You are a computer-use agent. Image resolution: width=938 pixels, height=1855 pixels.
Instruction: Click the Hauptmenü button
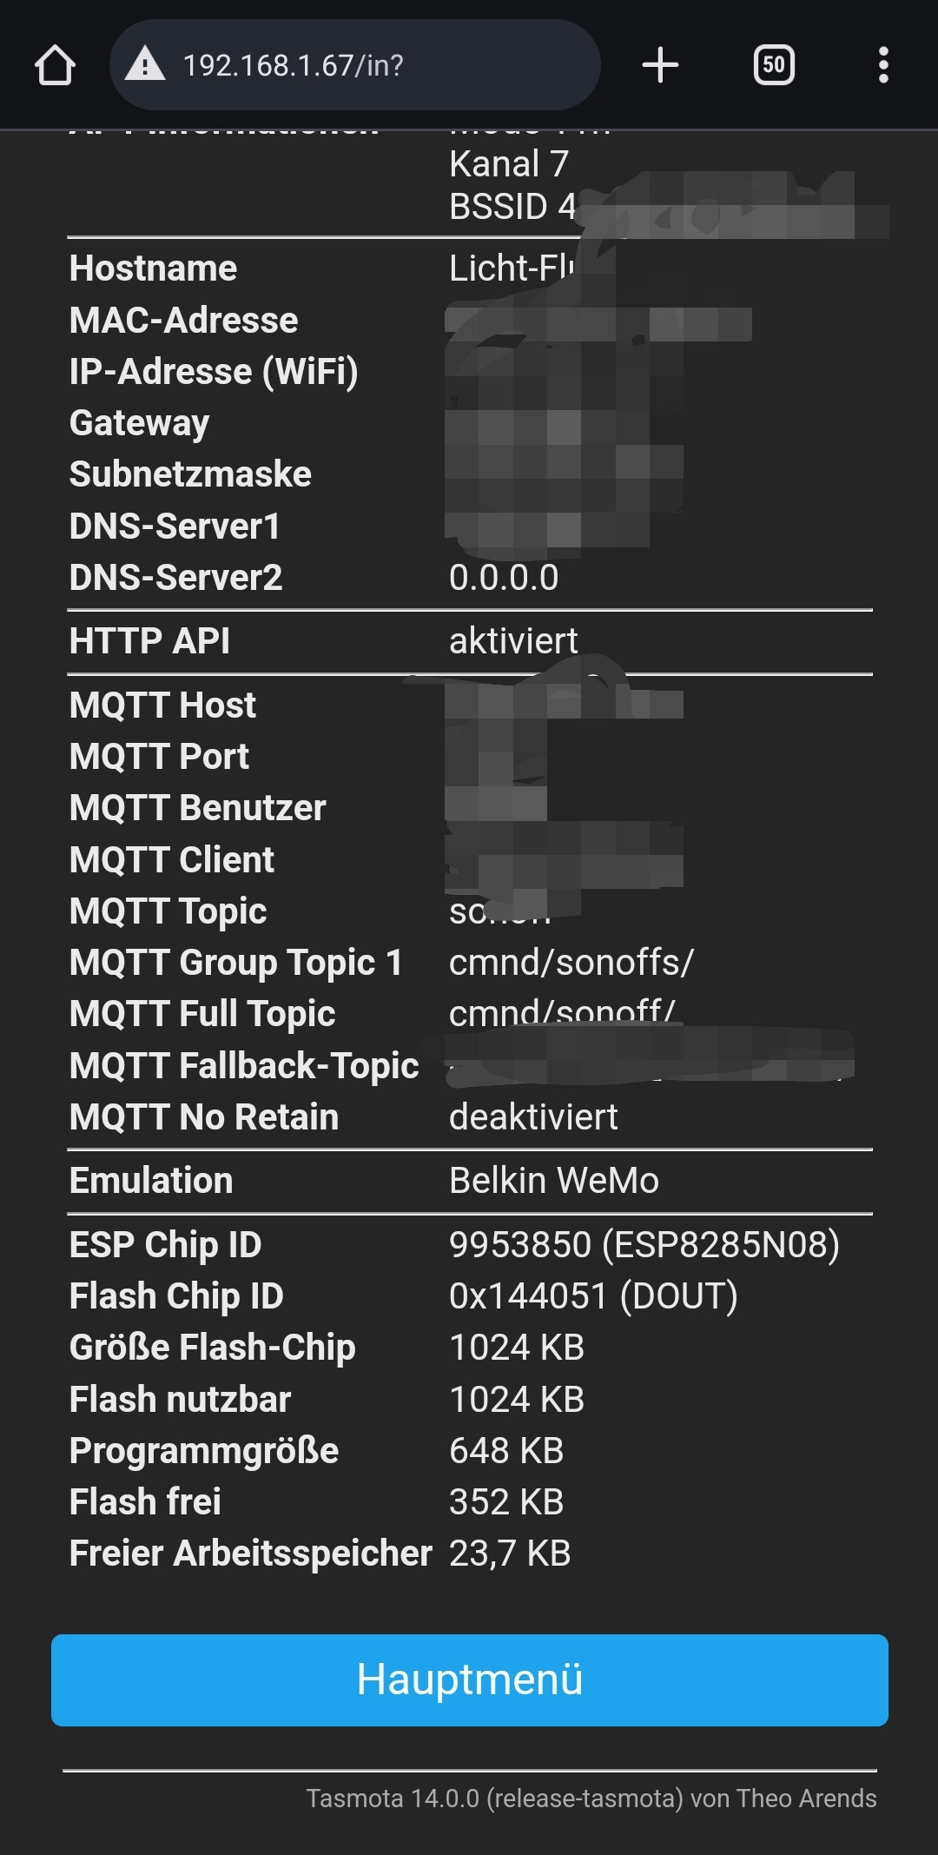(x=470, y=1679)
